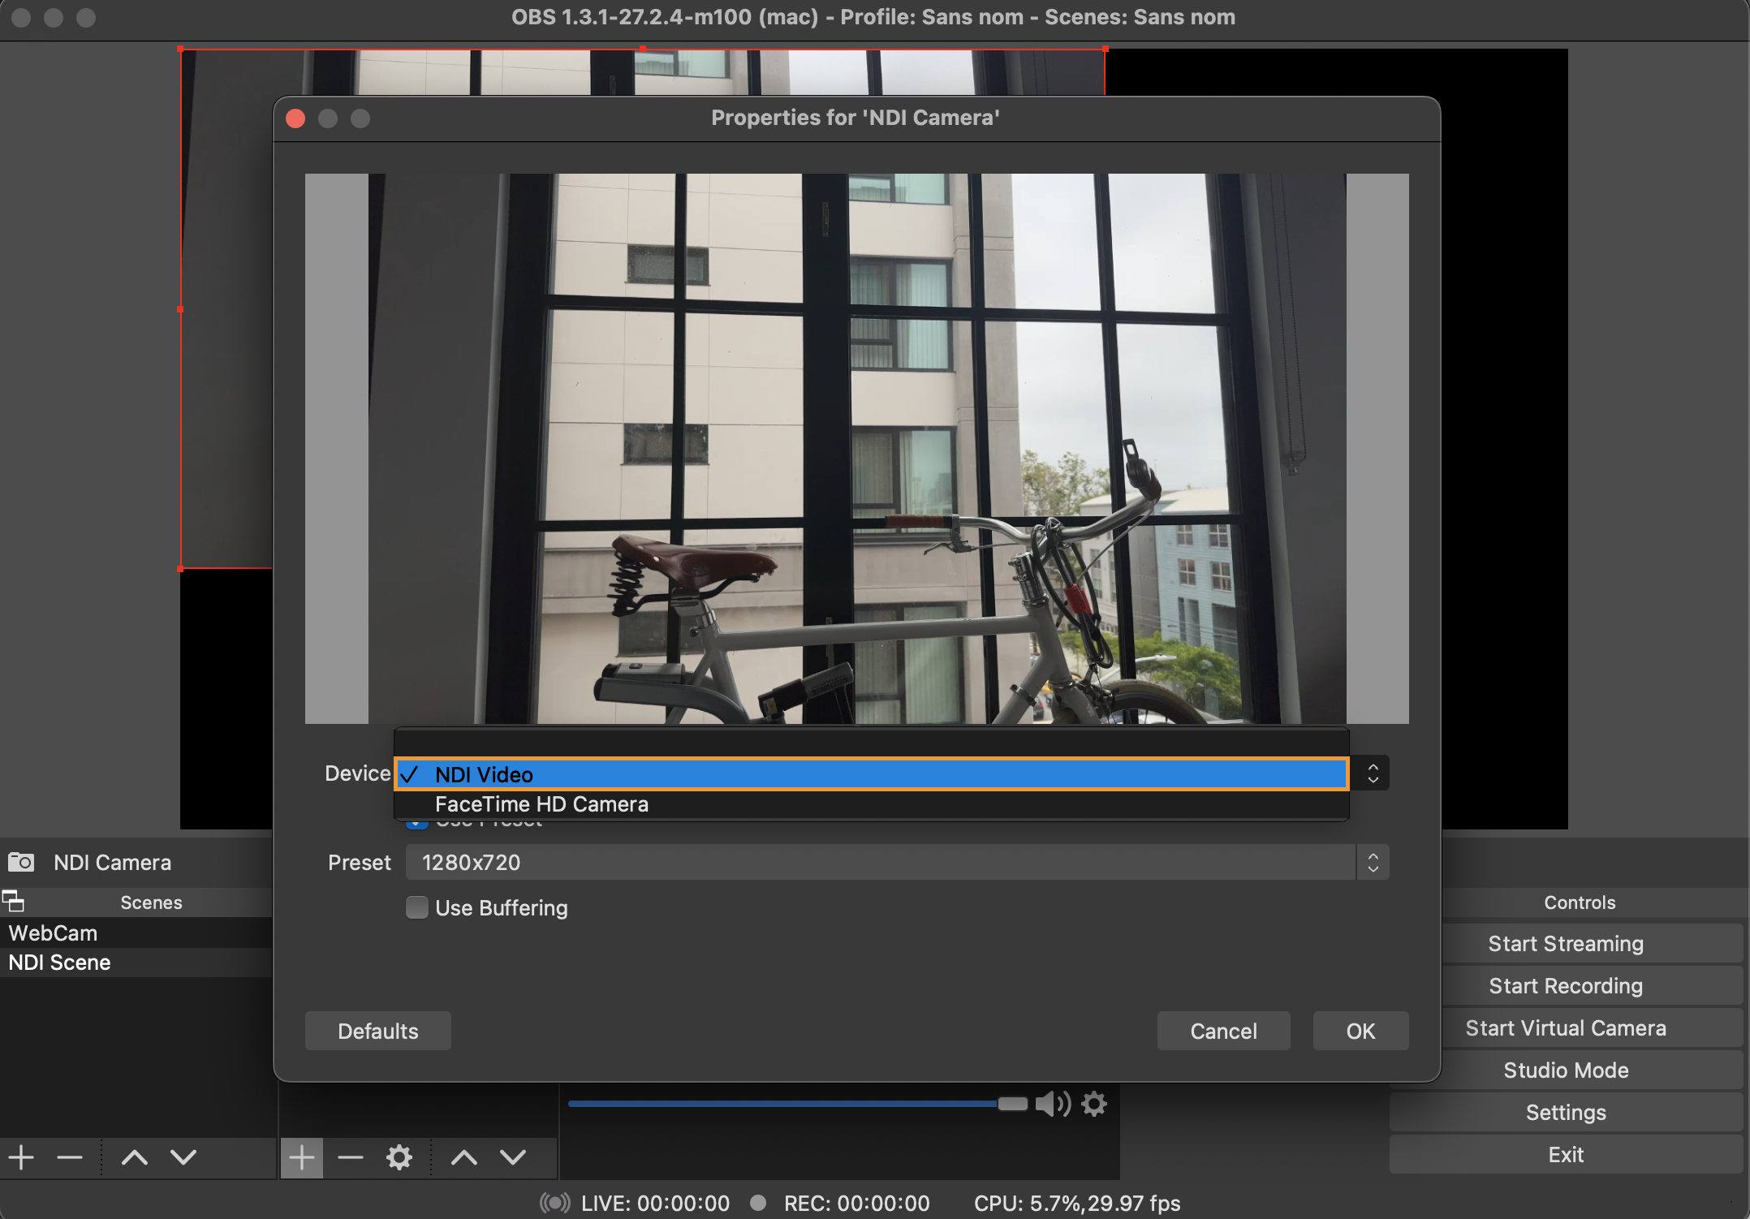Mute audio via speaker icon
The width and height of the screenshot is (1750, 1219).
click(x=1052, y=1104)
